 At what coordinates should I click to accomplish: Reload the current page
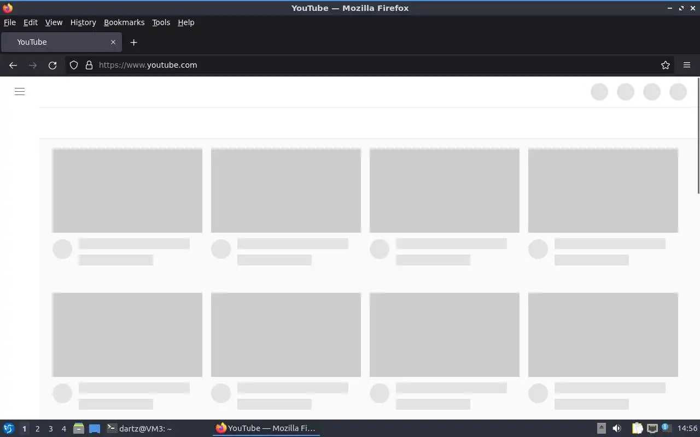[52, 65]
